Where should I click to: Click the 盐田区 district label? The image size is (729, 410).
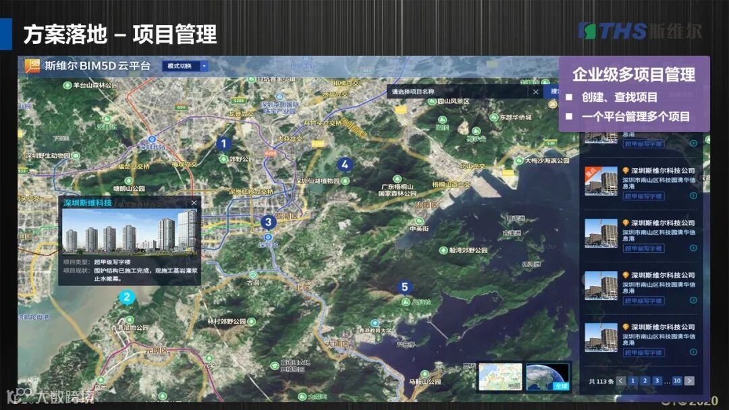427,205
